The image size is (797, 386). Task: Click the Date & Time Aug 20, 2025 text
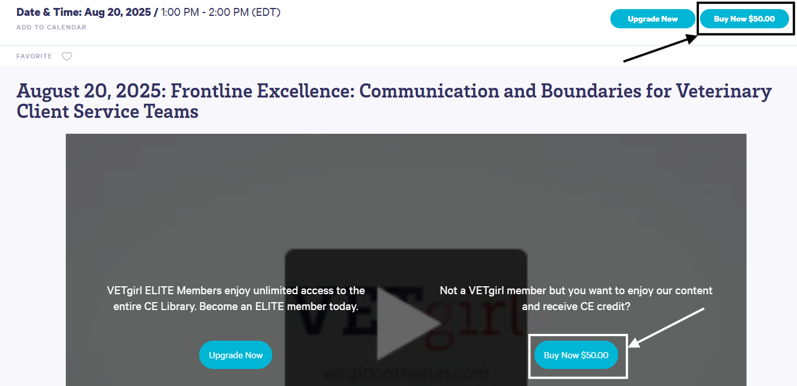pos(85,12)
